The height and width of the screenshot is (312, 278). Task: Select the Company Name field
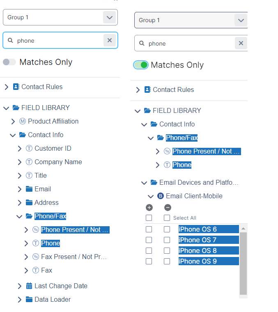58,162
